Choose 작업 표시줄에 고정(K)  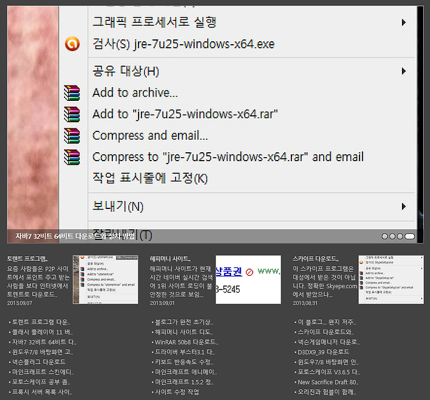point(150,178)
